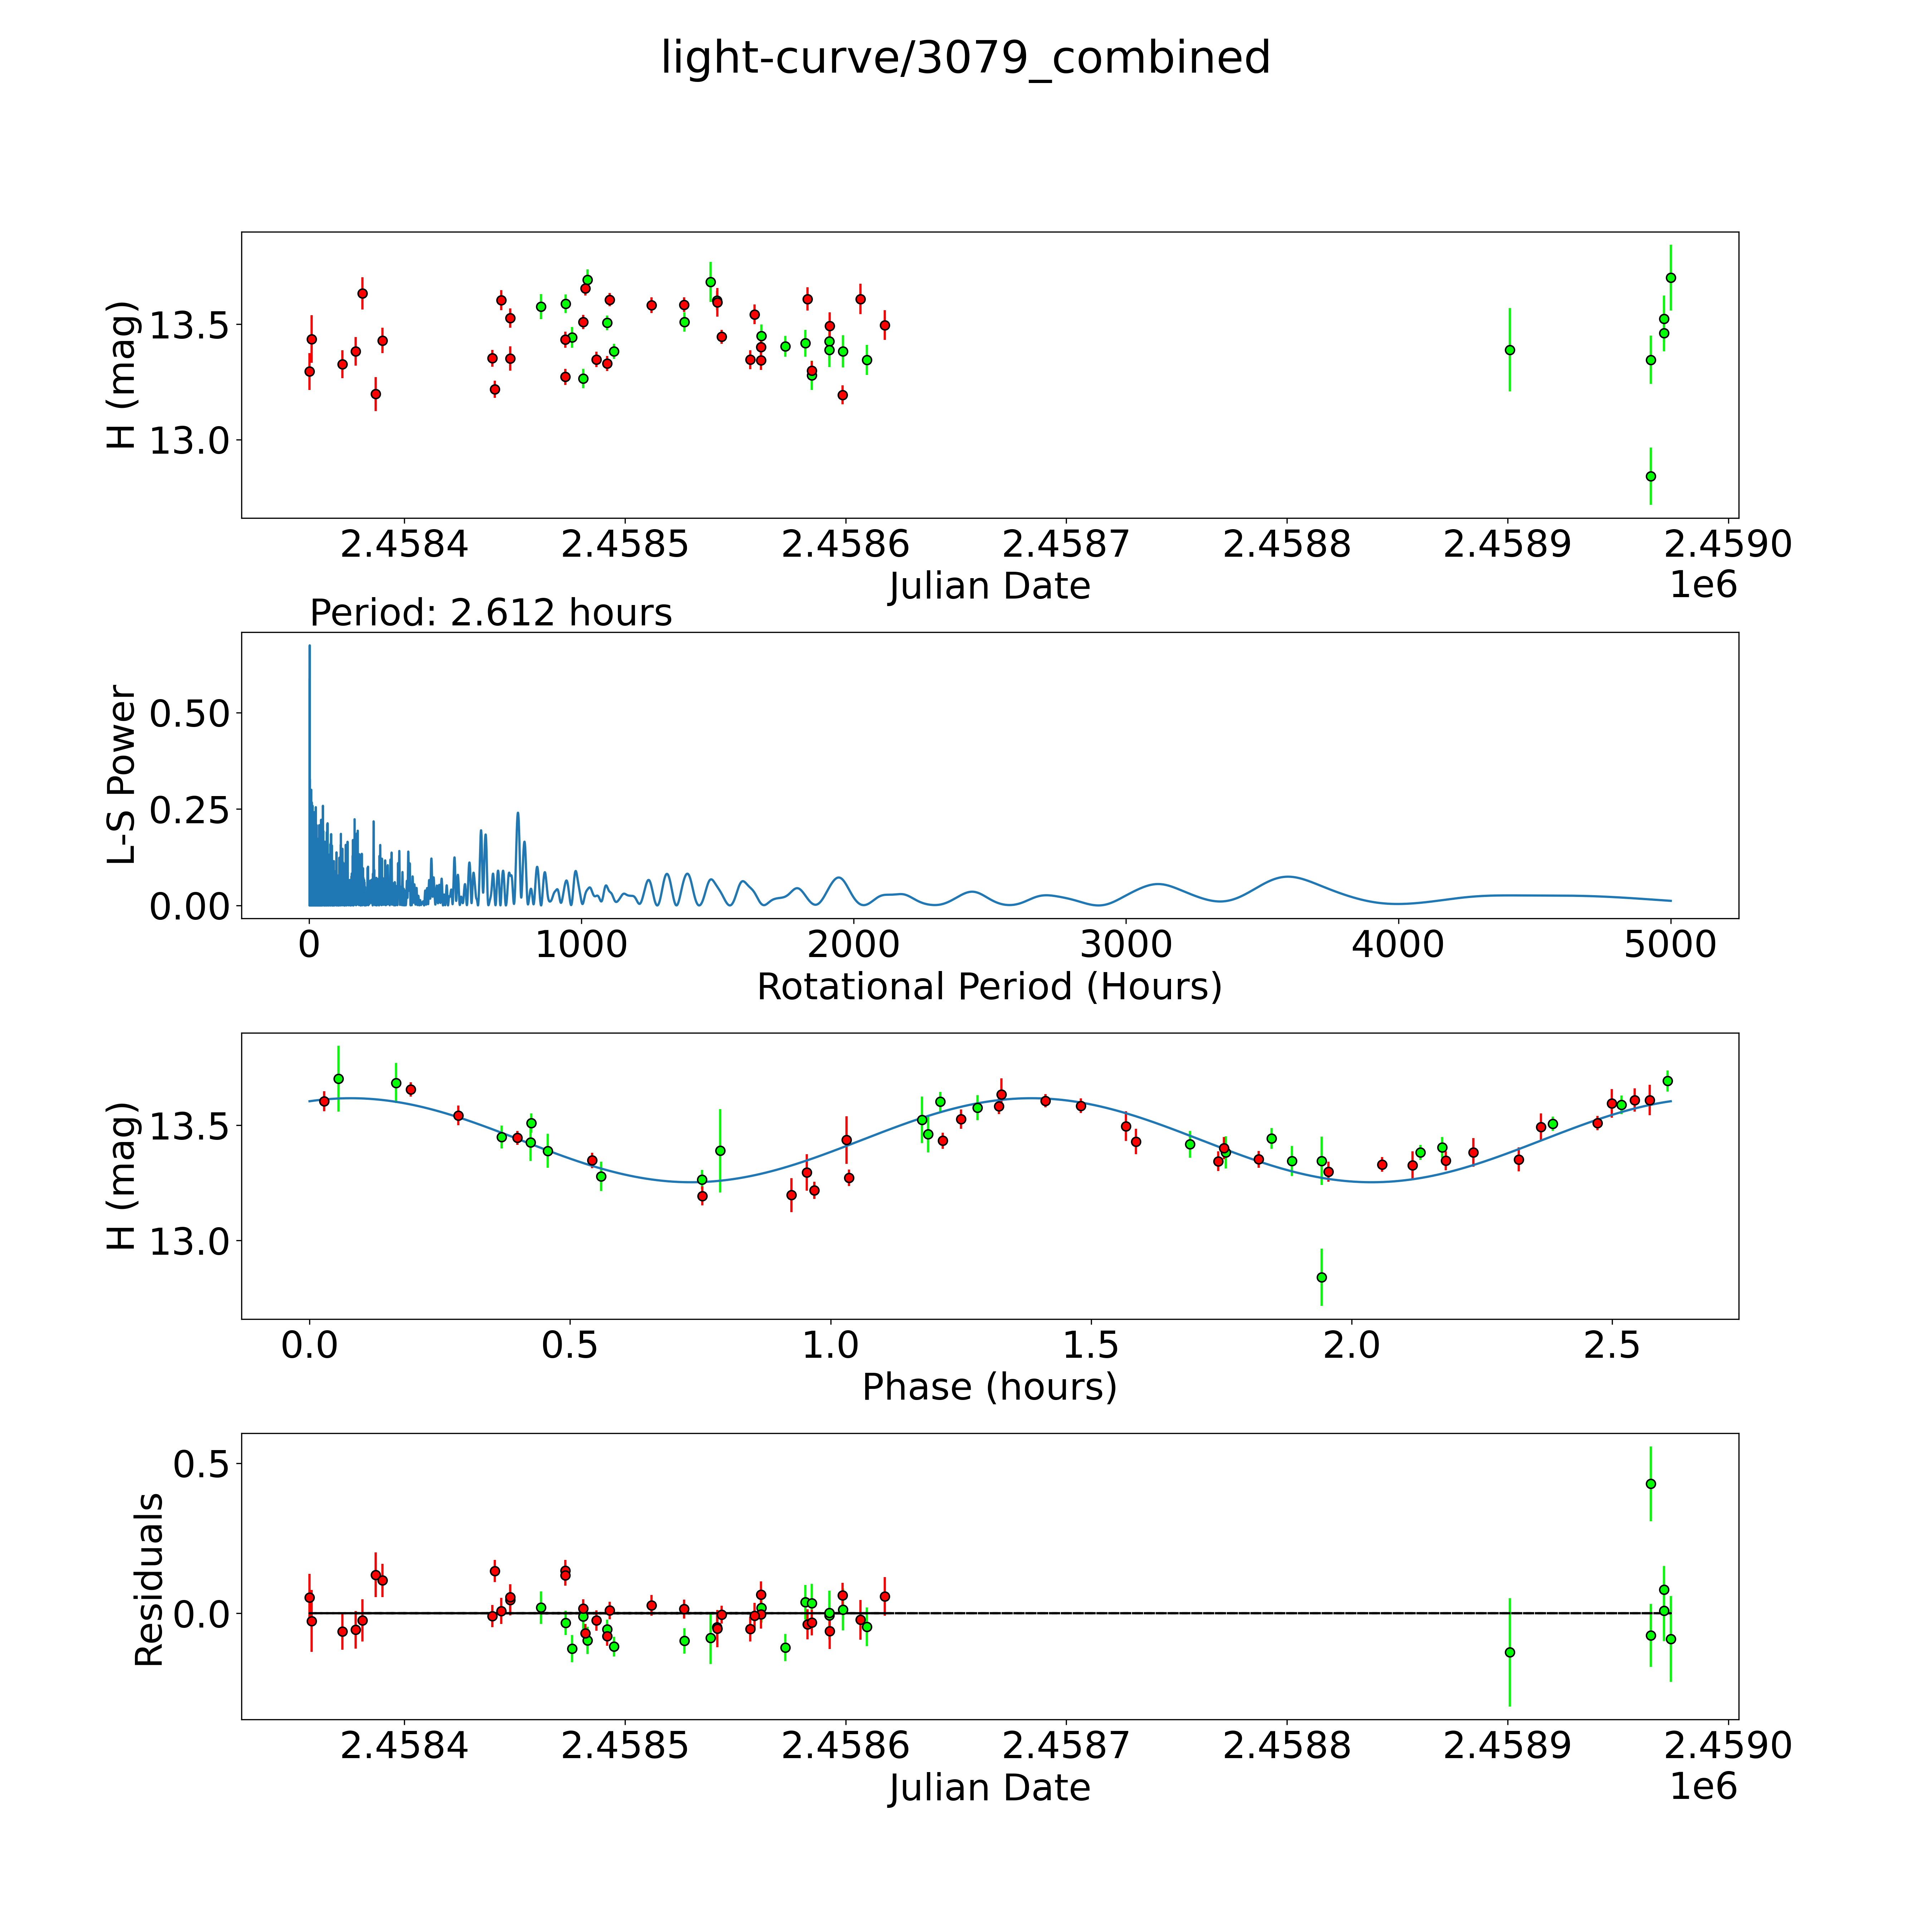Click the 5000 tick label on periodogram
1932x1932 pixels.
pyautogui.click(x=1670, y=945)
